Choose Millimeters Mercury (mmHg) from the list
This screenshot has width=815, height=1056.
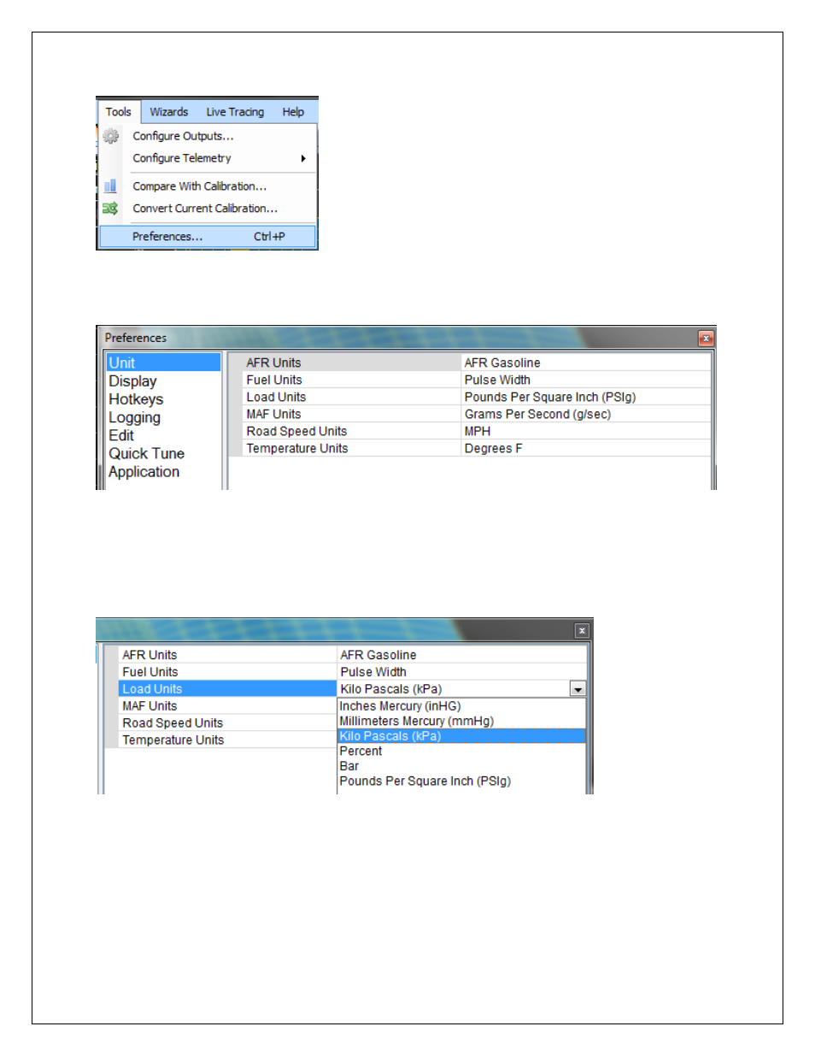pyautogui.click(x=461, y=721)
